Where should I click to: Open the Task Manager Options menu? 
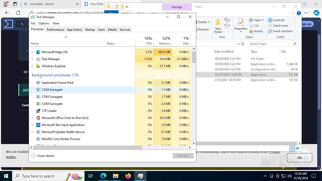coord(44,23)
